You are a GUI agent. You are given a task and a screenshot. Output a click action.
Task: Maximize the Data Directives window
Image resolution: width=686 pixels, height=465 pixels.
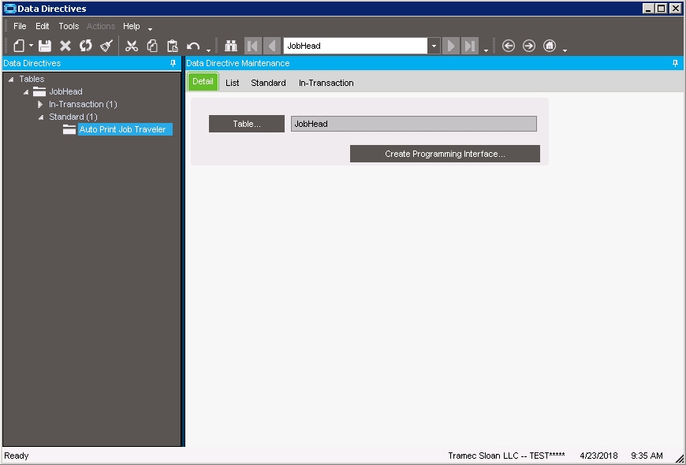coord(662,9)
